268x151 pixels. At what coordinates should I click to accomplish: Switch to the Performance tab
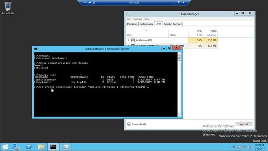click(147, 24)
